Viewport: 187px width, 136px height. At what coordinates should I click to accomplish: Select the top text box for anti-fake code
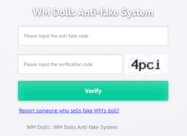click(93, 36)
